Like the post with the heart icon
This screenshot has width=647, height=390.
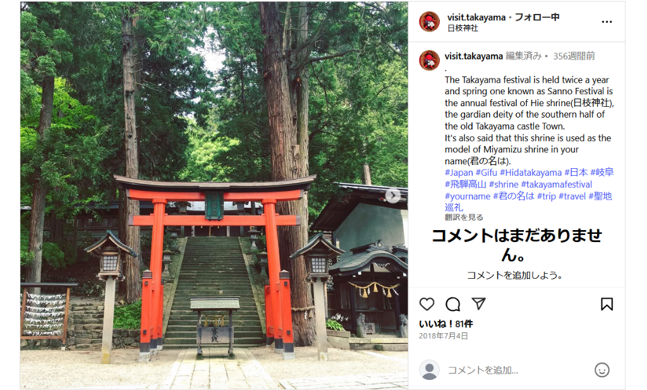point(426,304)
